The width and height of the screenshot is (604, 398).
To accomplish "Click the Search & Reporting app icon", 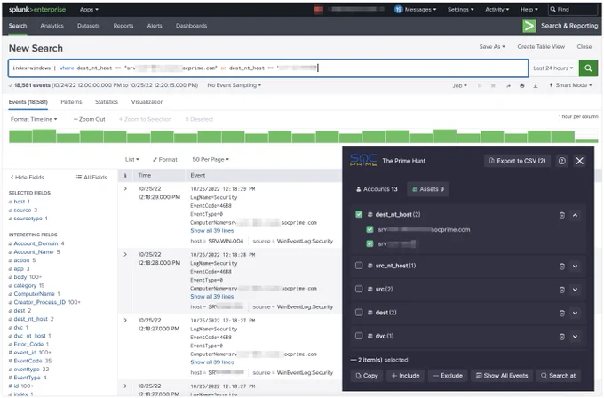I will (528, 26).
